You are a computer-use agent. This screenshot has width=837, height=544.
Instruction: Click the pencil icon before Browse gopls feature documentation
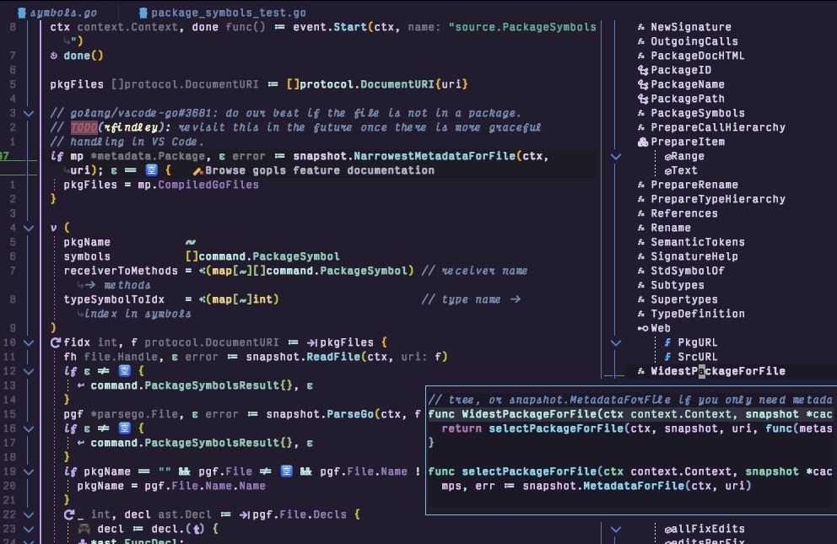click(197, 169)
